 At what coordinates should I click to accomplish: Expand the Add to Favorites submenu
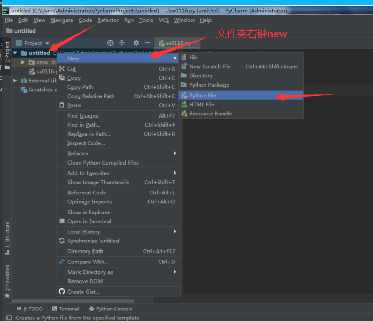point(175,173)
